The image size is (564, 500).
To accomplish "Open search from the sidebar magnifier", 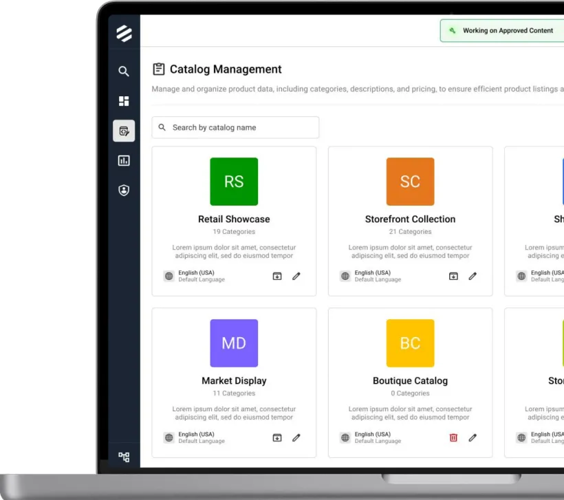I will tap(124, 72).
